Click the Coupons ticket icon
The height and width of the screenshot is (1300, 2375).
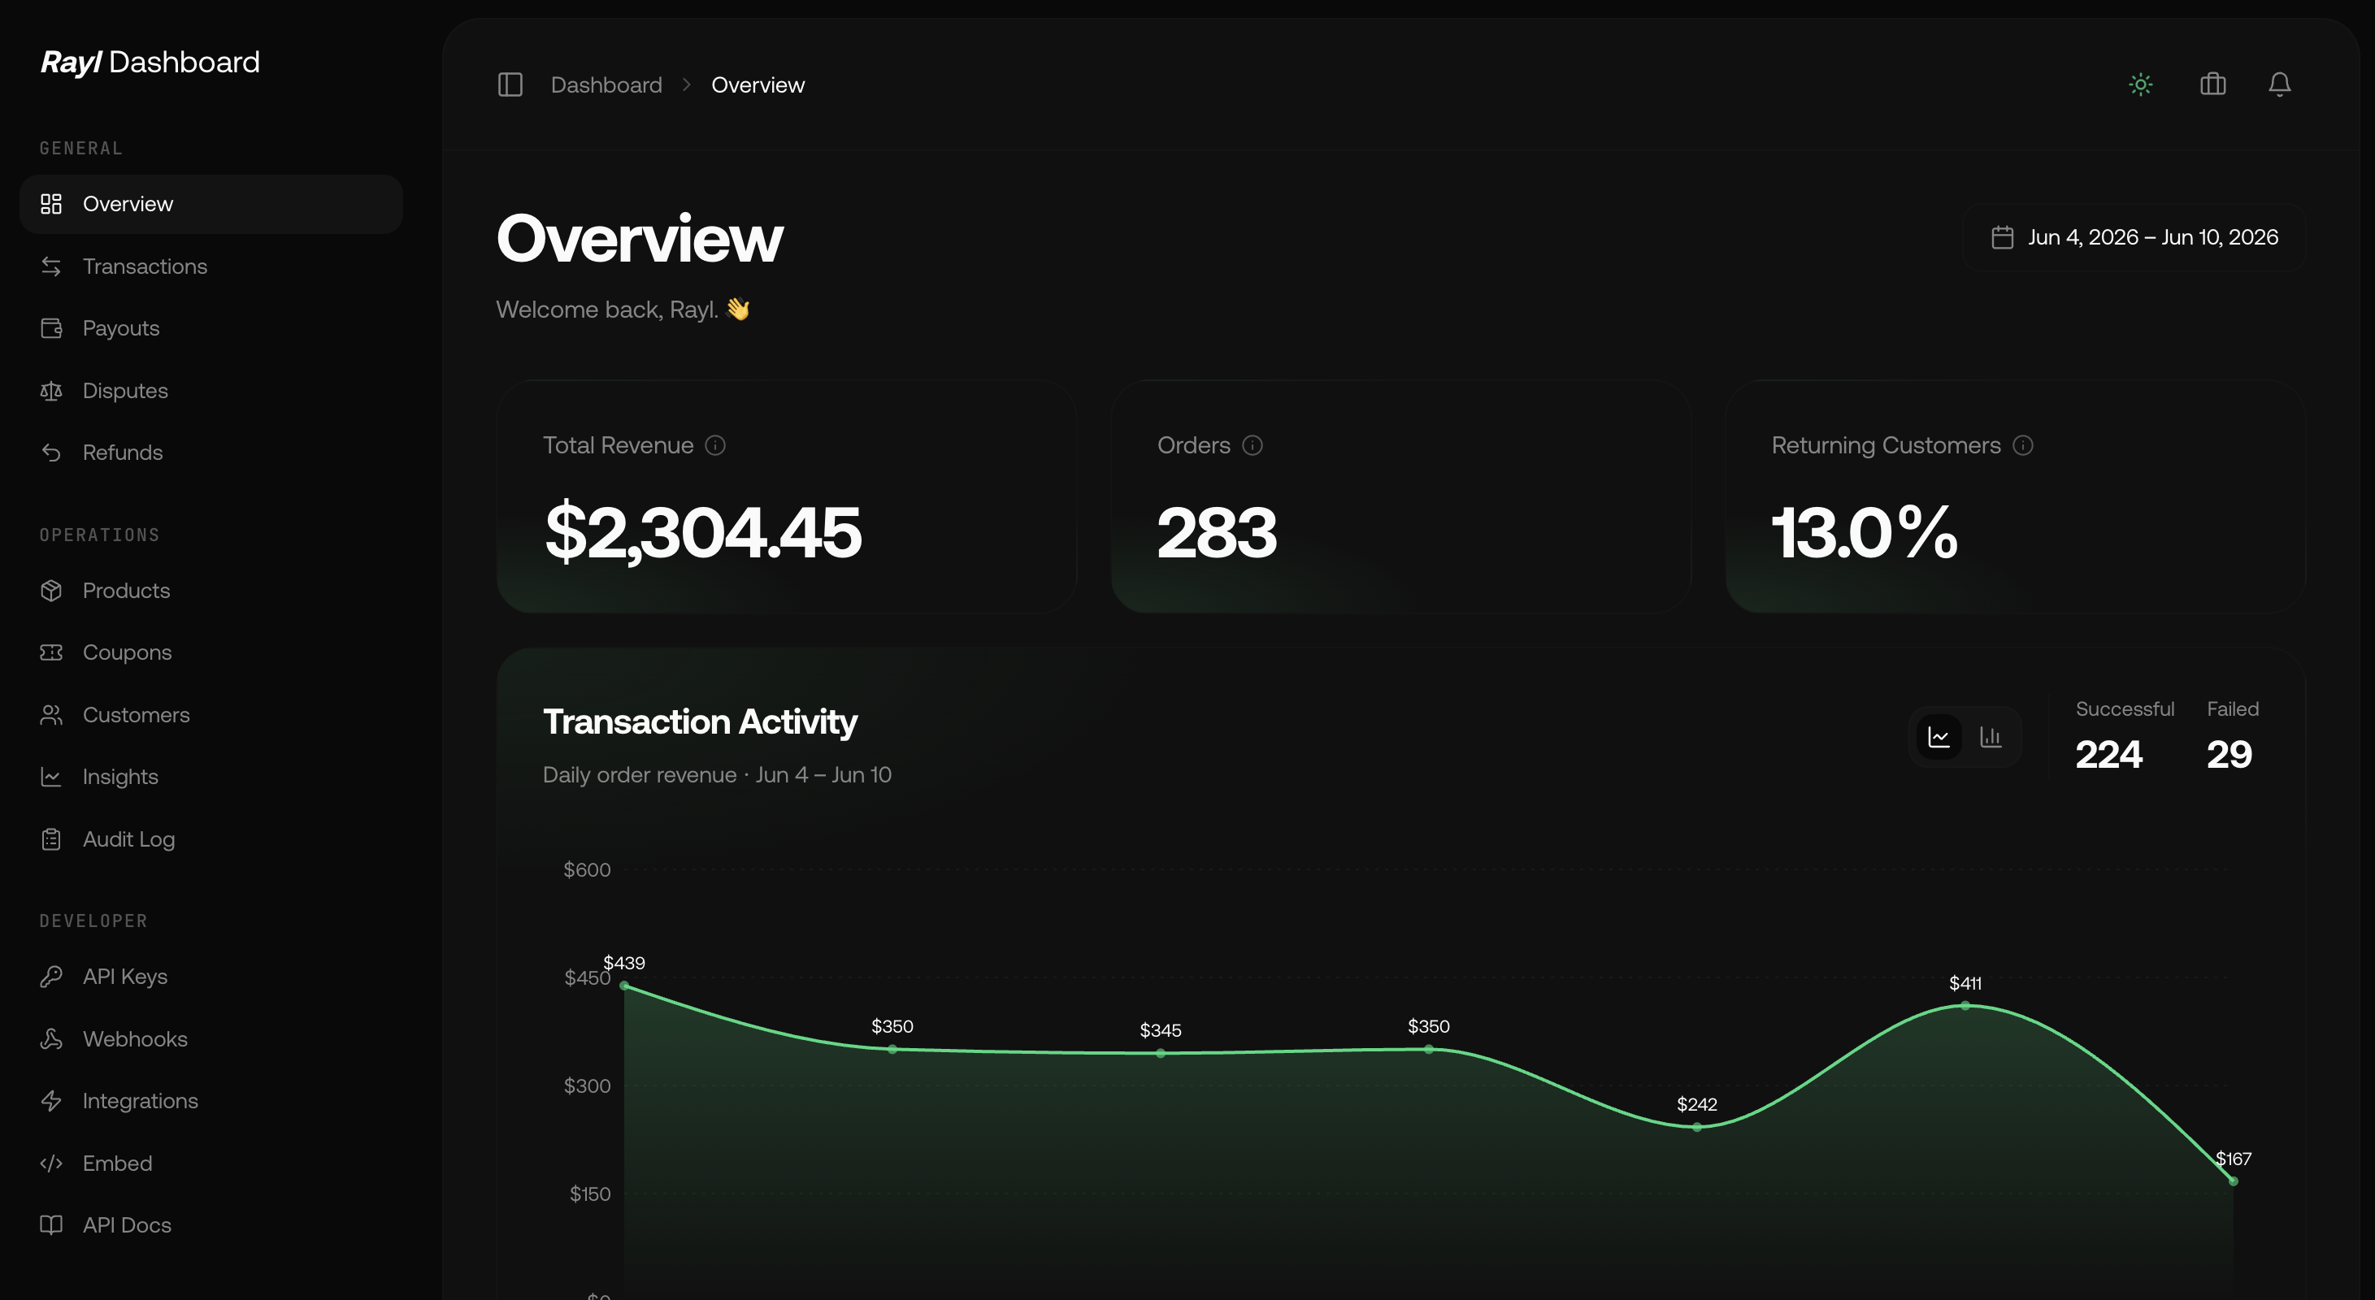[x=52, y=652]
